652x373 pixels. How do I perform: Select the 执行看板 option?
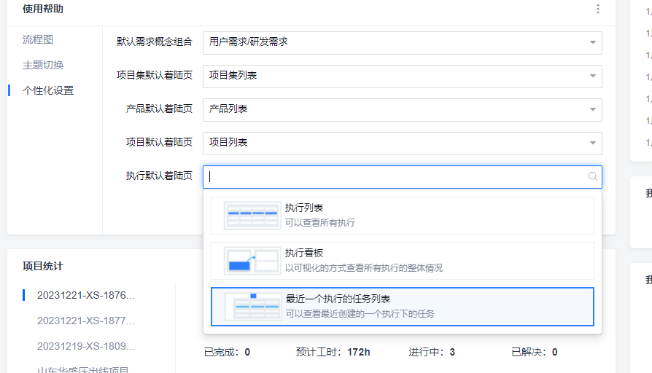pyautogui.click(x=304, y=254)
